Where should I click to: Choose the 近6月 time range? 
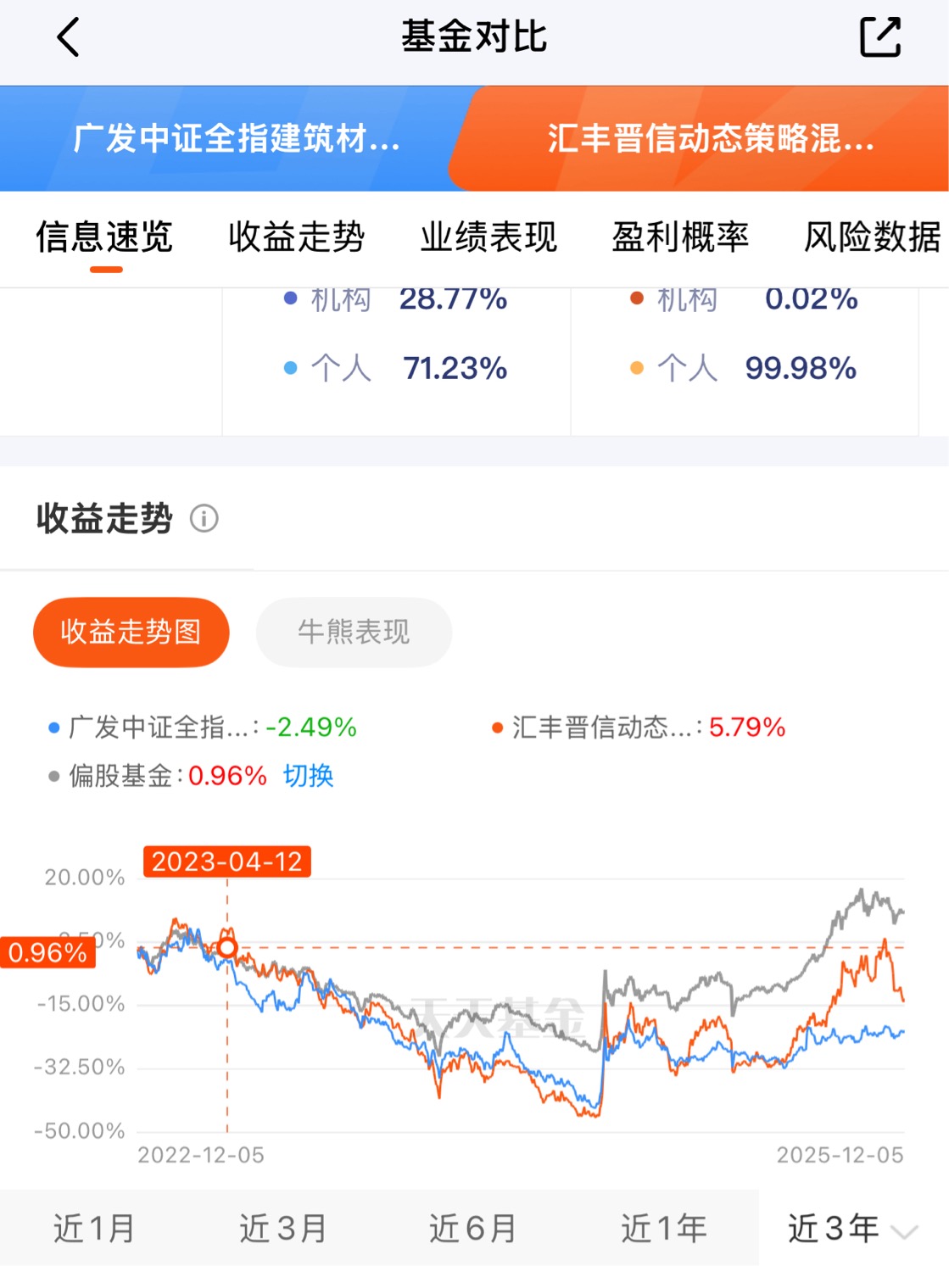472,1228
